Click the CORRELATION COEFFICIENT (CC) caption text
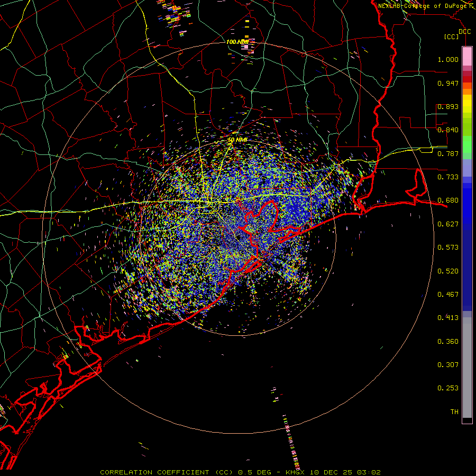476x476 pixels. 167,472
